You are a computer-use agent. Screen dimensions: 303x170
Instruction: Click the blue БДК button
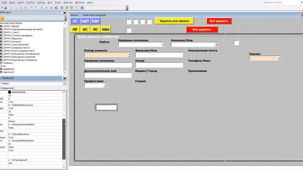(x=95, y=21)
